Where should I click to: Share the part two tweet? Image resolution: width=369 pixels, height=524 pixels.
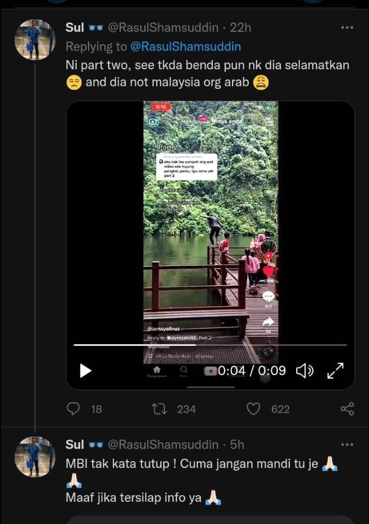pyautogui.click(x=347, y=409)
